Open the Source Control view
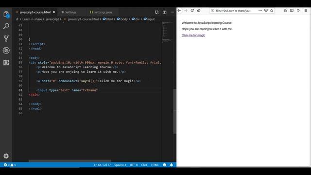 6,38
